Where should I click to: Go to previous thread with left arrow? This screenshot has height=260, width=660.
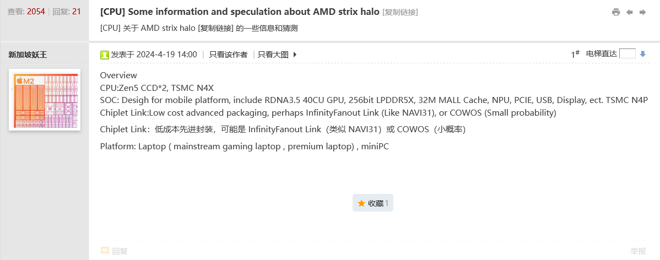630,12
